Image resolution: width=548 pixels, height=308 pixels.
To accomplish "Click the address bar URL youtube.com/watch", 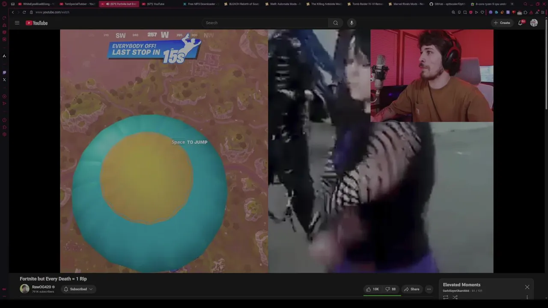I will 52,12.
